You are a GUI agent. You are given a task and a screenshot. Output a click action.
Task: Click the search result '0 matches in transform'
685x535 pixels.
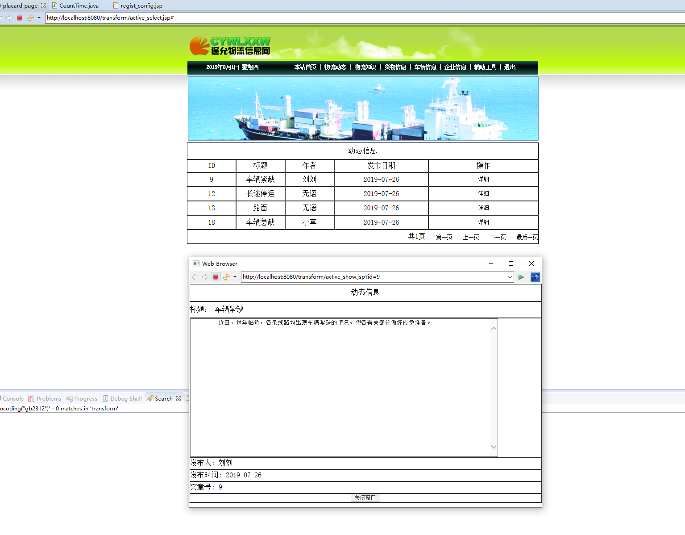(59, 408)
